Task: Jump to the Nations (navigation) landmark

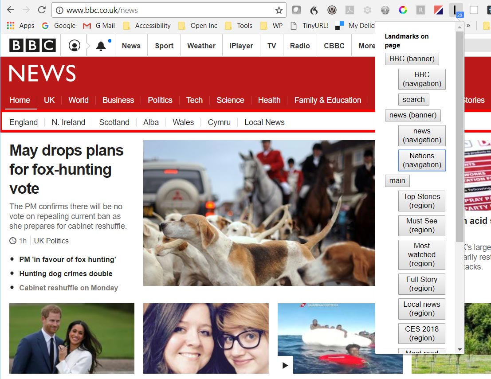Action: 422,160
